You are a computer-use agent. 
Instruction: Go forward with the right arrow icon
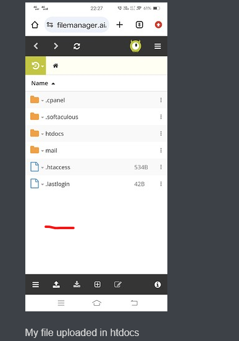56,46
